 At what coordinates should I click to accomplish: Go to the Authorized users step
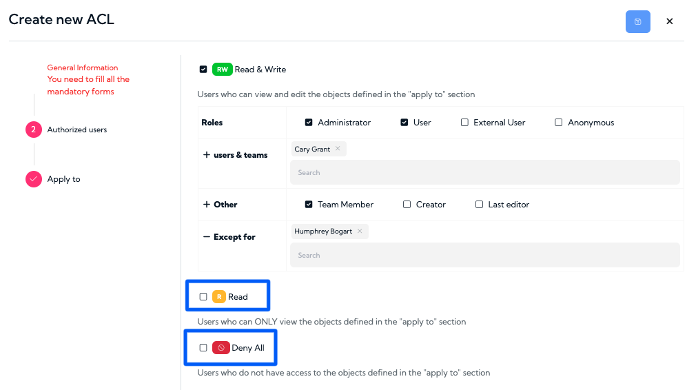click(x=77, y=130)
